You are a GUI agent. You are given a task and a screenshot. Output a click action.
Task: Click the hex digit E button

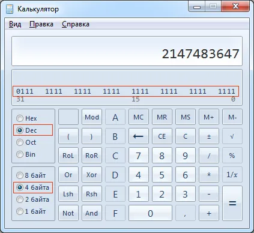click(115, 194)
